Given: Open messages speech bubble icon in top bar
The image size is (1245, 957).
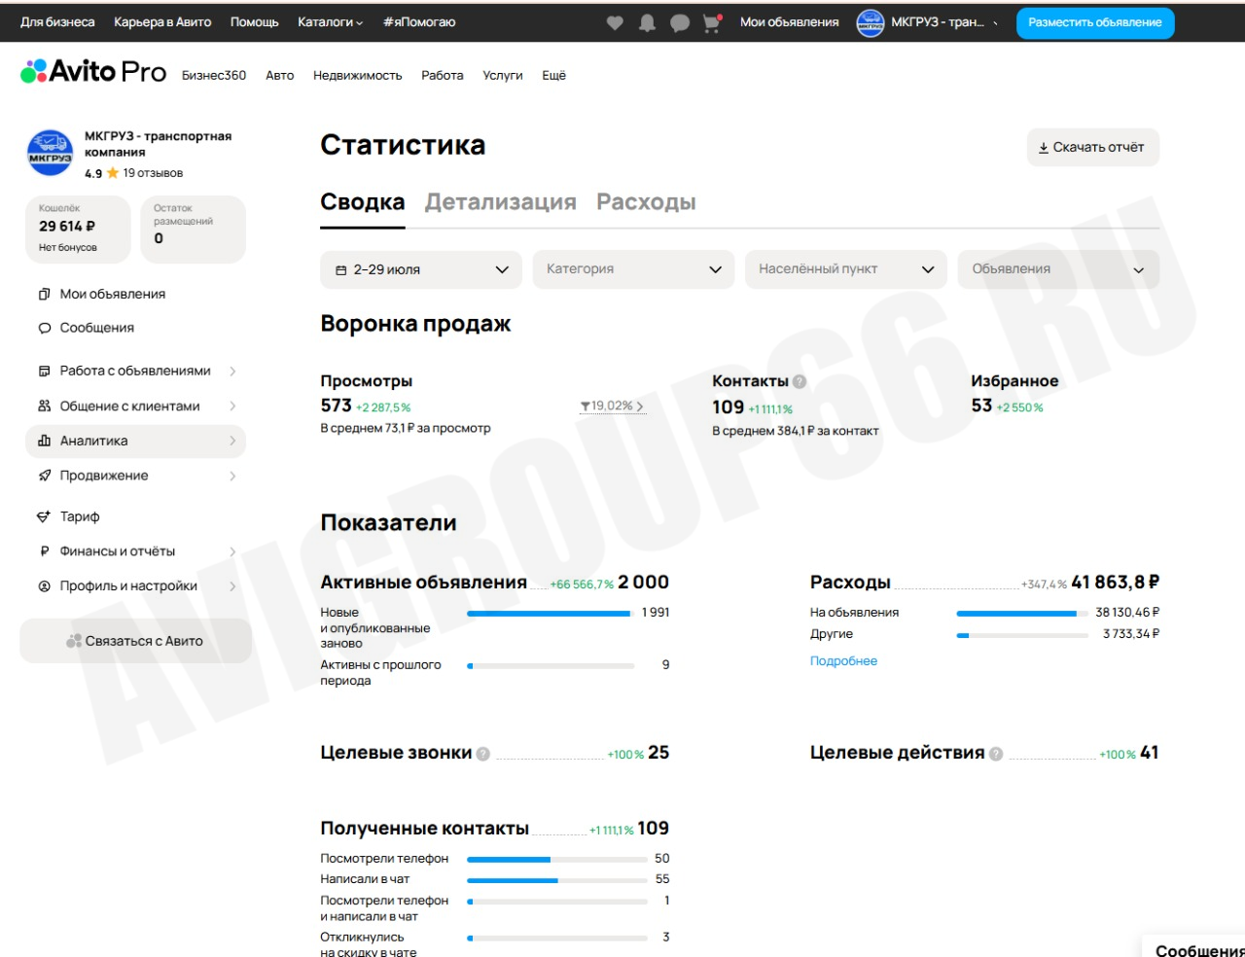Looking at the screenshot, I should 680,22.
